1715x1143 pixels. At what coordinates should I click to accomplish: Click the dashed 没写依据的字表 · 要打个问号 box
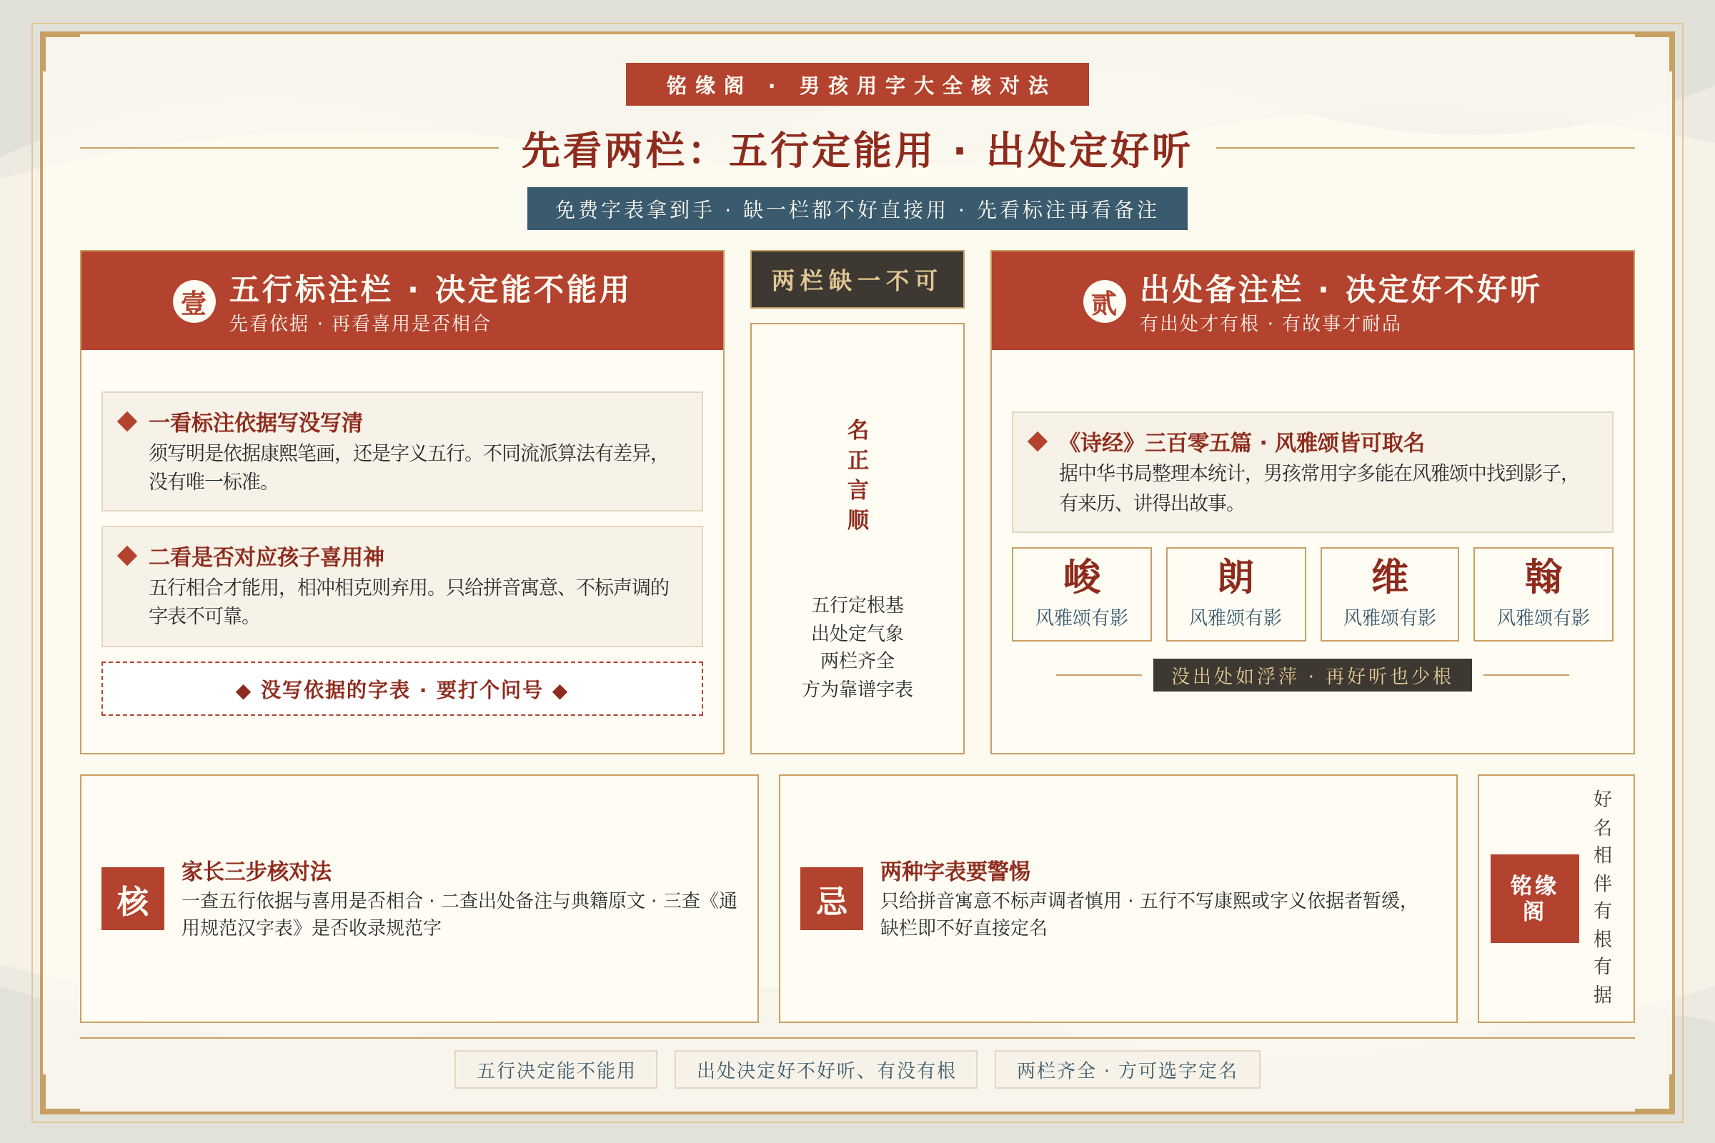[x=402, y=689]
